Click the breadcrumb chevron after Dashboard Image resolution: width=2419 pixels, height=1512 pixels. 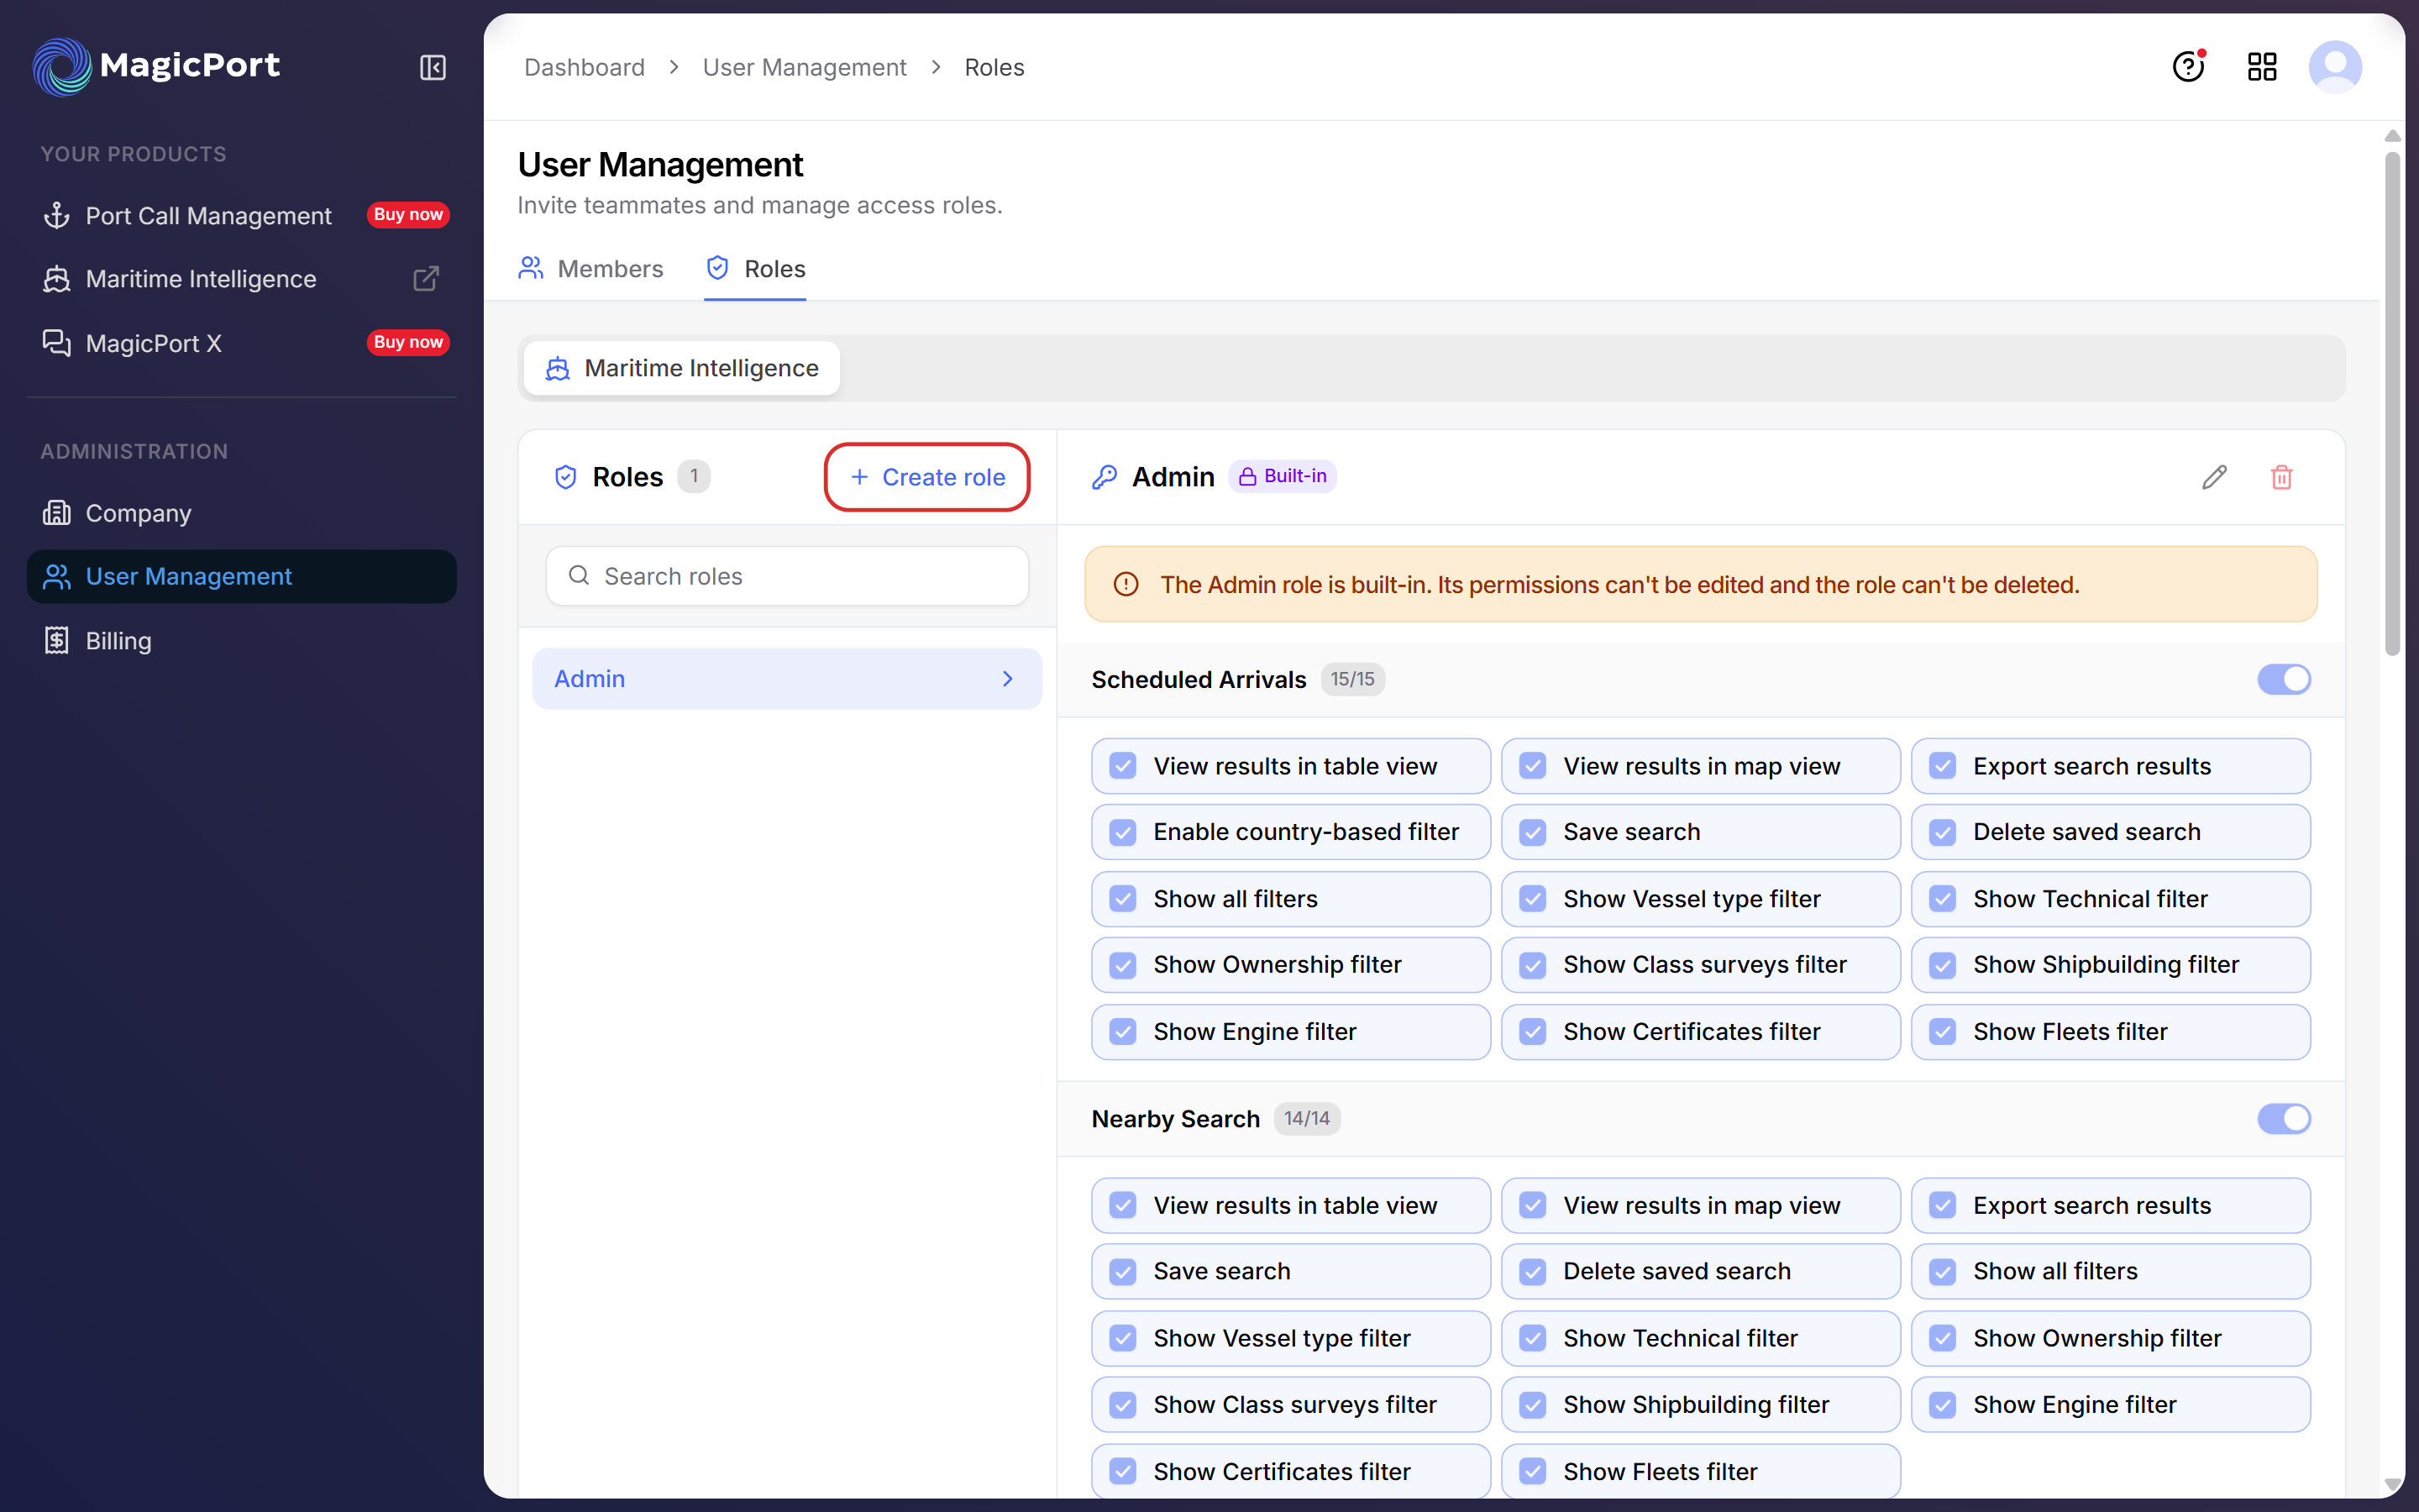(x=674, y=67)
